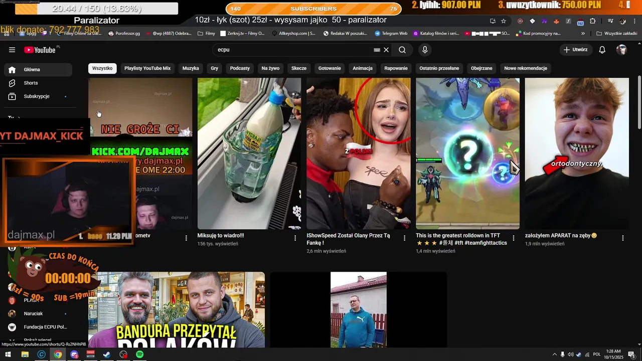Open the założyłem APARAT na zęby thumbnail
642x361 pixels.
tap(577, 153)
